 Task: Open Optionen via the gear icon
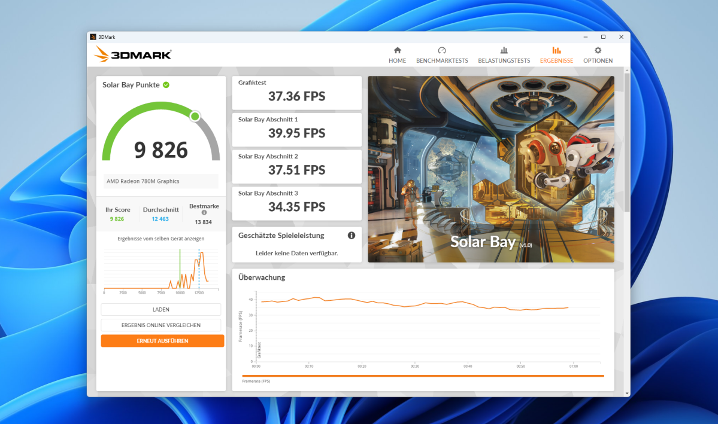click(597, 51)
